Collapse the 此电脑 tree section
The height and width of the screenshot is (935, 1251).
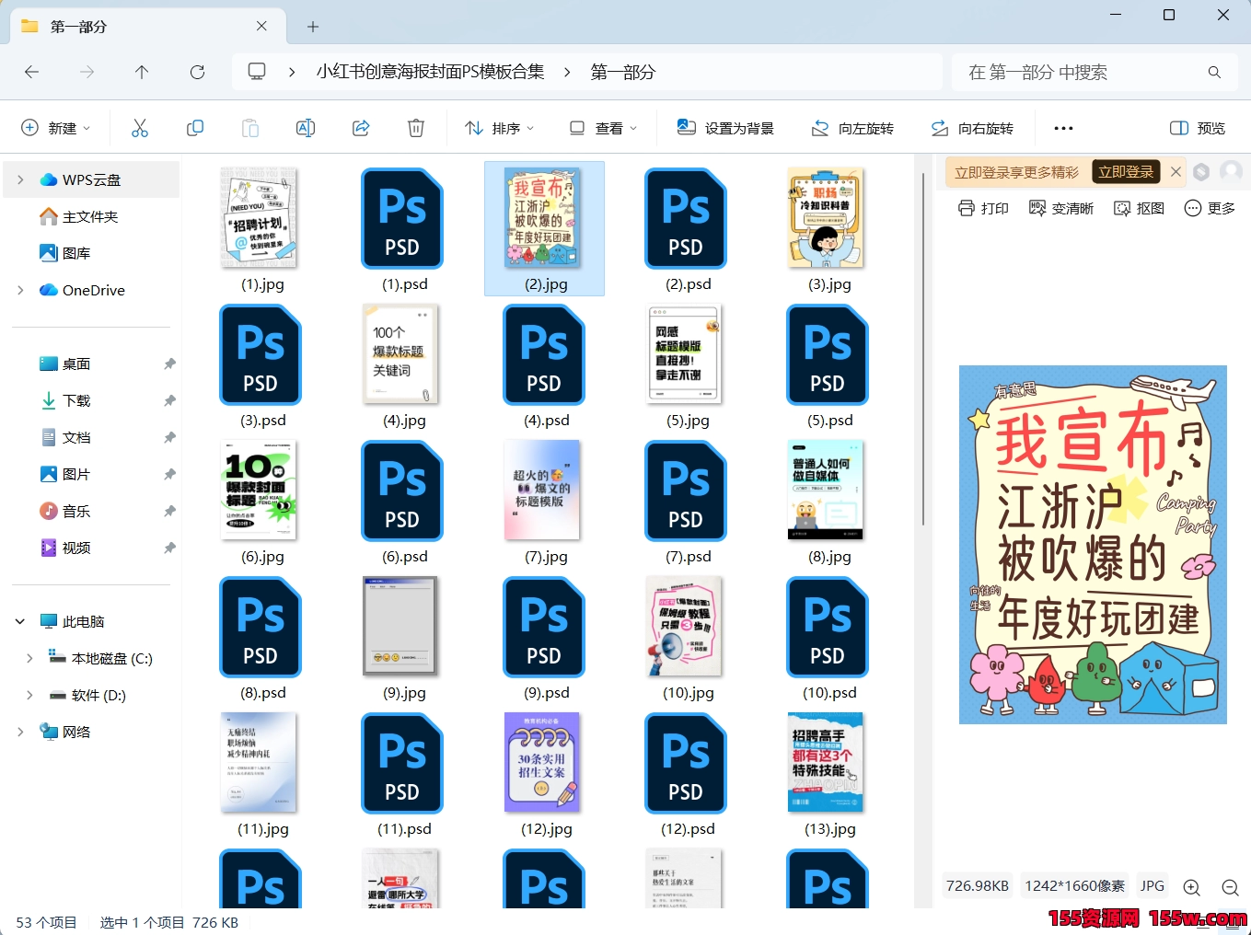click(19, 621)
